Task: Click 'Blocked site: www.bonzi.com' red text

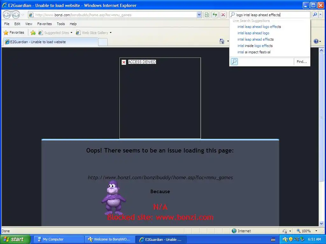Action: pyautogui.click(x=160, y=217)
